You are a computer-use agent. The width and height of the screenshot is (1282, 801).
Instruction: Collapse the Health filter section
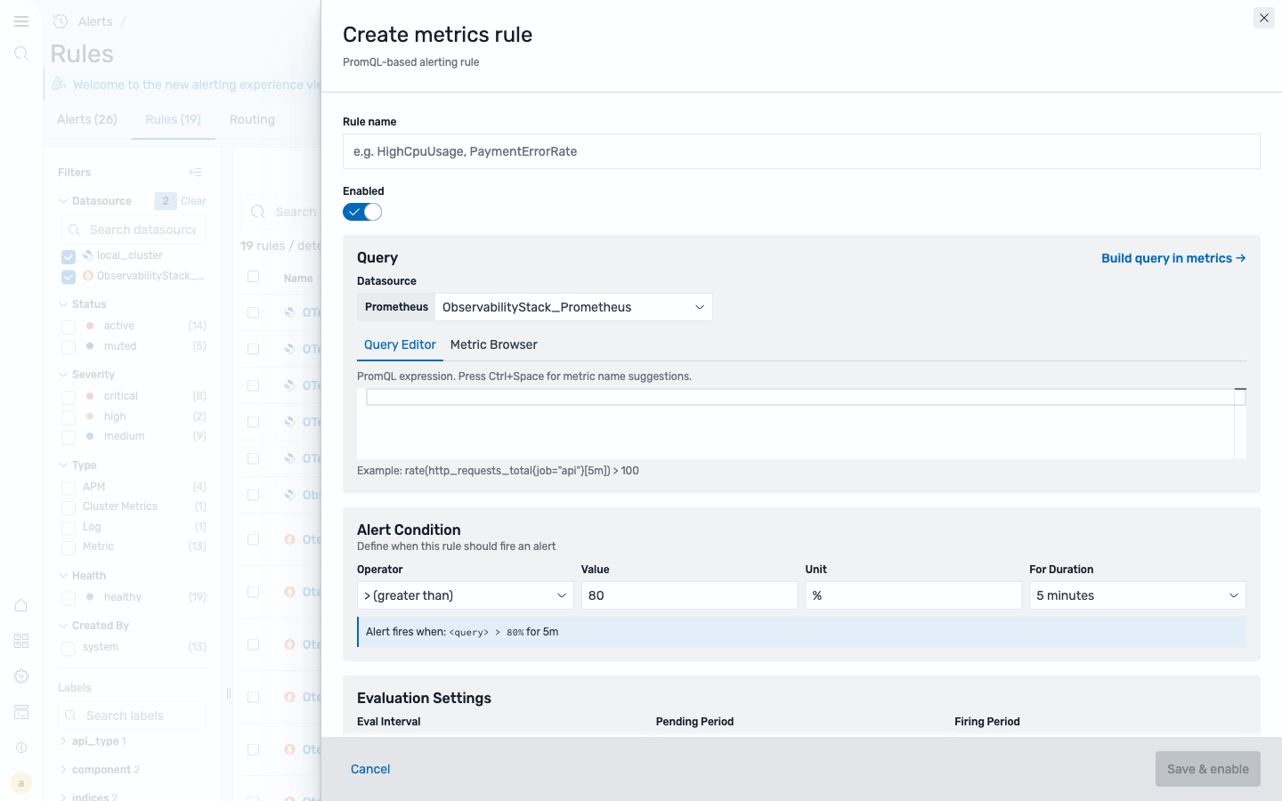click(x=63, y=576)
